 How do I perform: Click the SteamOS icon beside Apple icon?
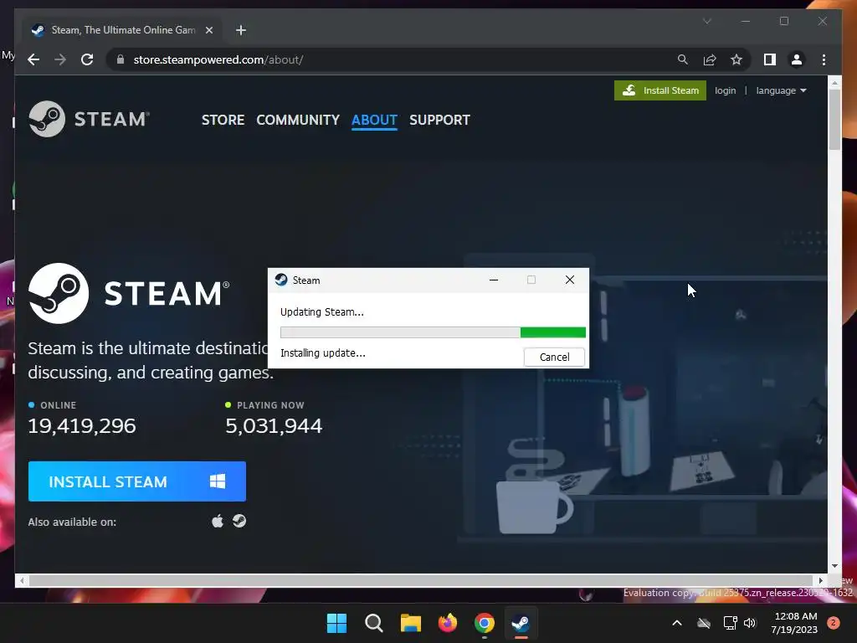[239, 521]
